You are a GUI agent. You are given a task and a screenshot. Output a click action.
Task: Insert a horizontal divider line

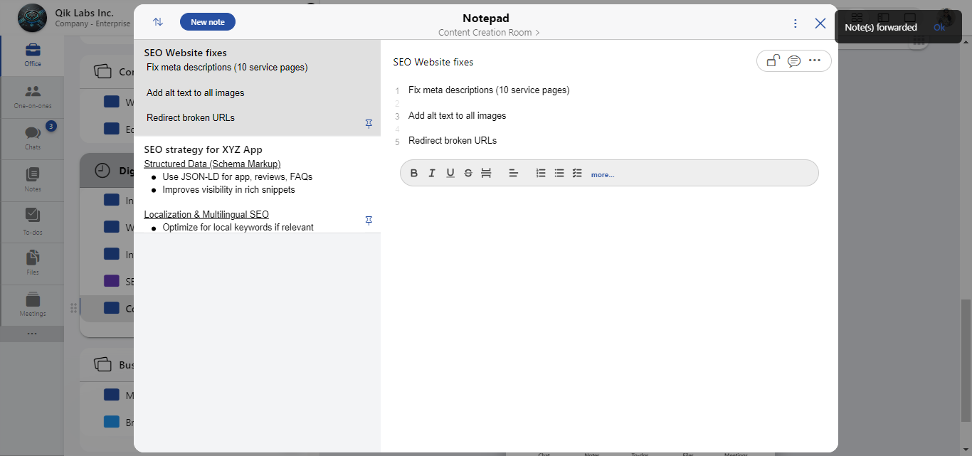[486, 174]
